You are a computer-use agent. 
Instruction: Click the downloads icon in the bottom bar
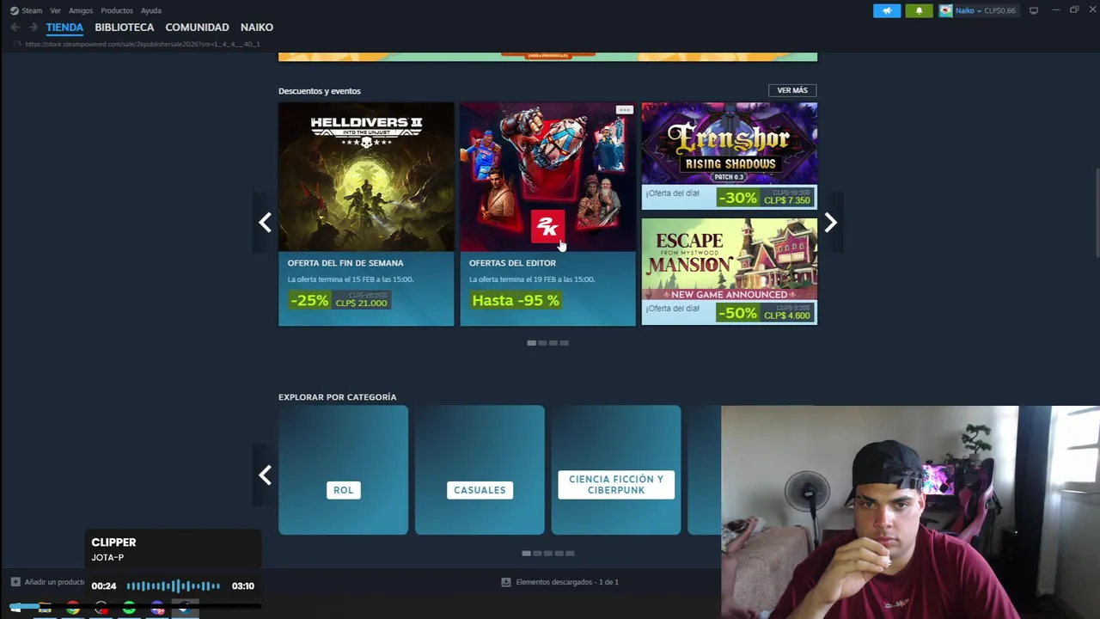click(x=505, y=582)
